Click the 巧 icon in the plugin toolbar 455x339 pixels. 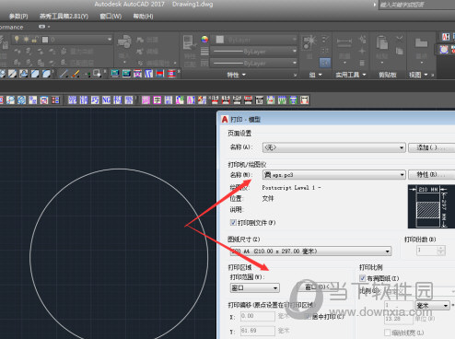tap(95, 99)
